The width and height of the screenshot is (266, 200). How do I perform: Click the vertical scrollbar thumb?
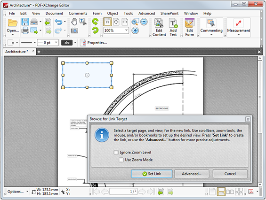coord(260,97)
